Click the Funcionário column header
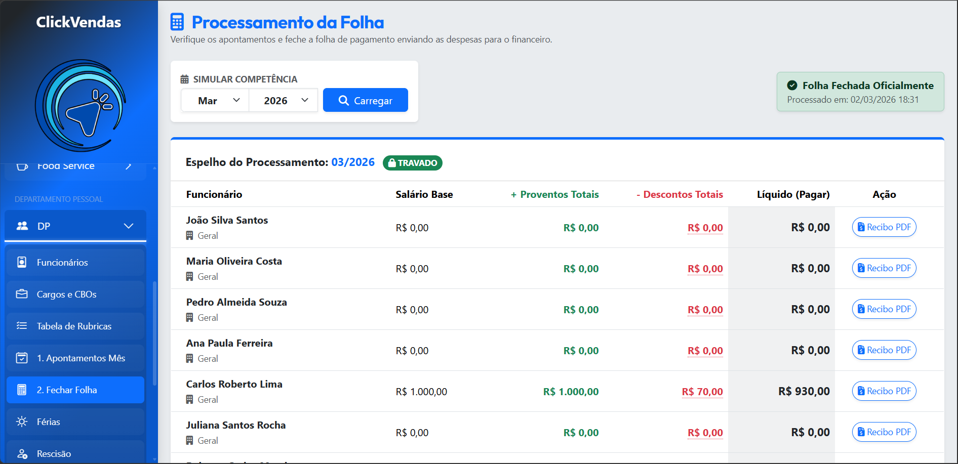Screen dimensions: 958x464 tap(214, 194)
